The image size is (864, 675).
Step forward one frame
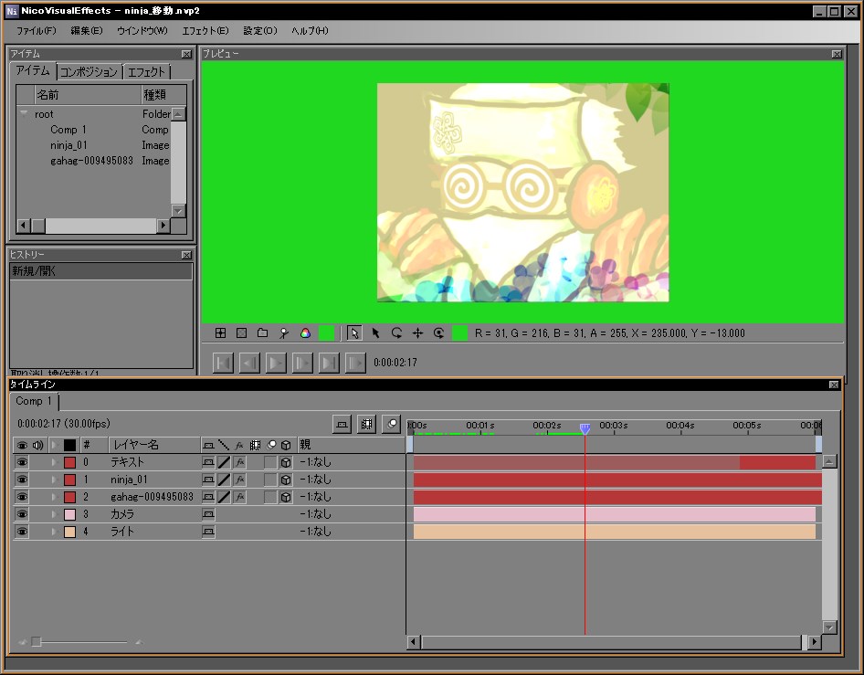pos(302,363)
